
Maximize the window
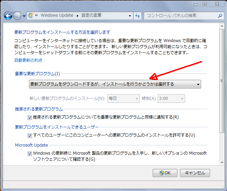tap(205, 4)
